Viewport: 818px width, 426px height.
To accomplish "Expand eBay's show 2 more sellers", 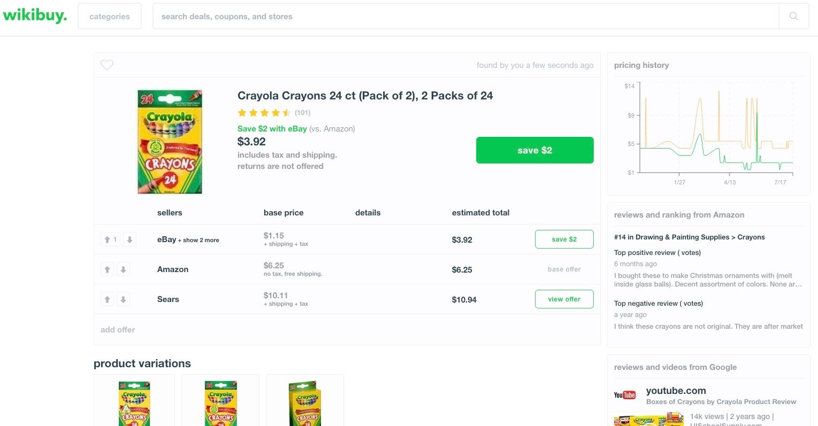I will [x=201, y=240].
